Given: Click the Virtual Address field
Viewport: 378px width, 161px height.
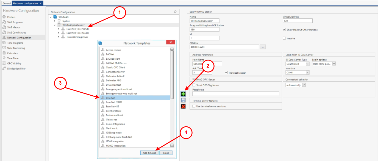Looking at the screenshot, I should [298, 21].
